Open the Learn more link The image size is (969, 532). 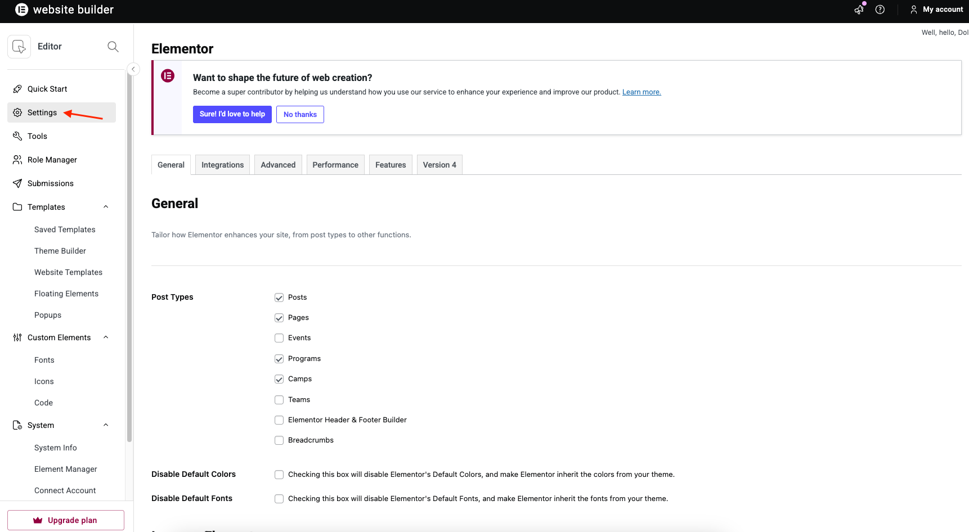(x=641, y=92)
